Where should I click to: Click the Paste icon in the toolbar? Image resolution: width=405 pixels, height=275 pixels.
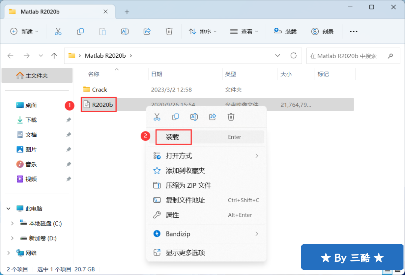click(x=102, y=31)
